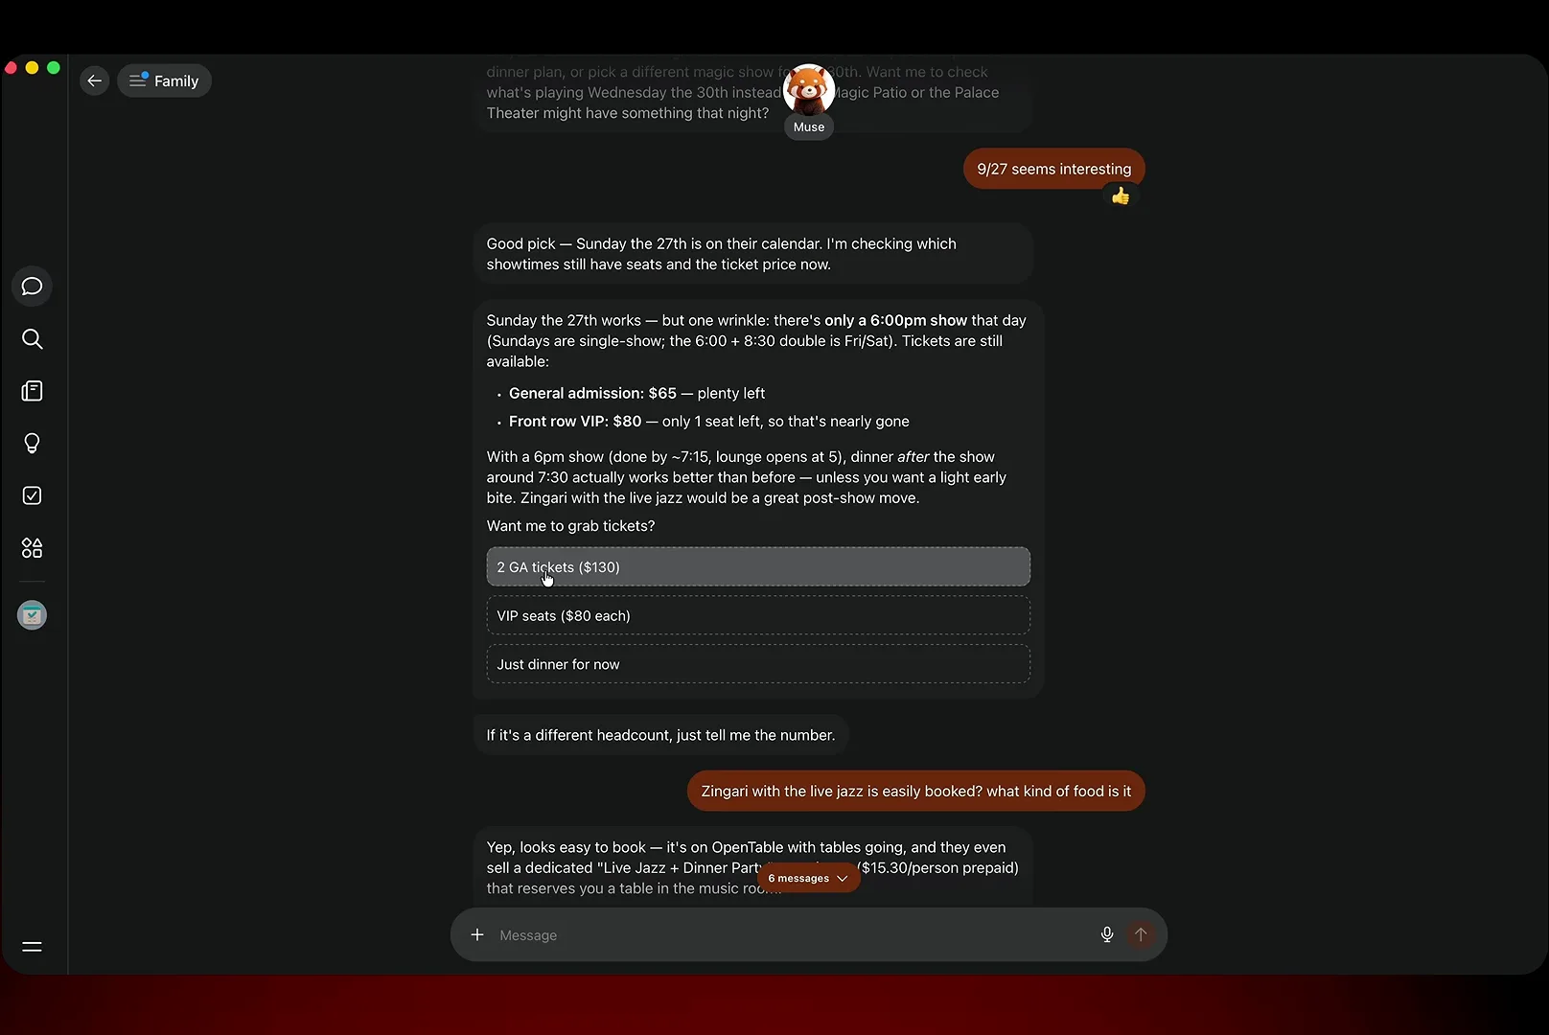1549x1035 pixels.
Task: Click the microphone icon in message bar
Action: (x=1107, y=934)
